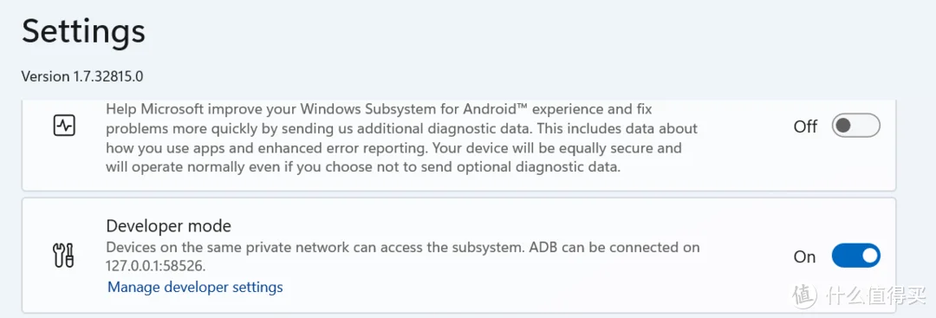Click the Settings page heading
The image size is (936, 318).
pyautogui.click(x=83, y=31)
